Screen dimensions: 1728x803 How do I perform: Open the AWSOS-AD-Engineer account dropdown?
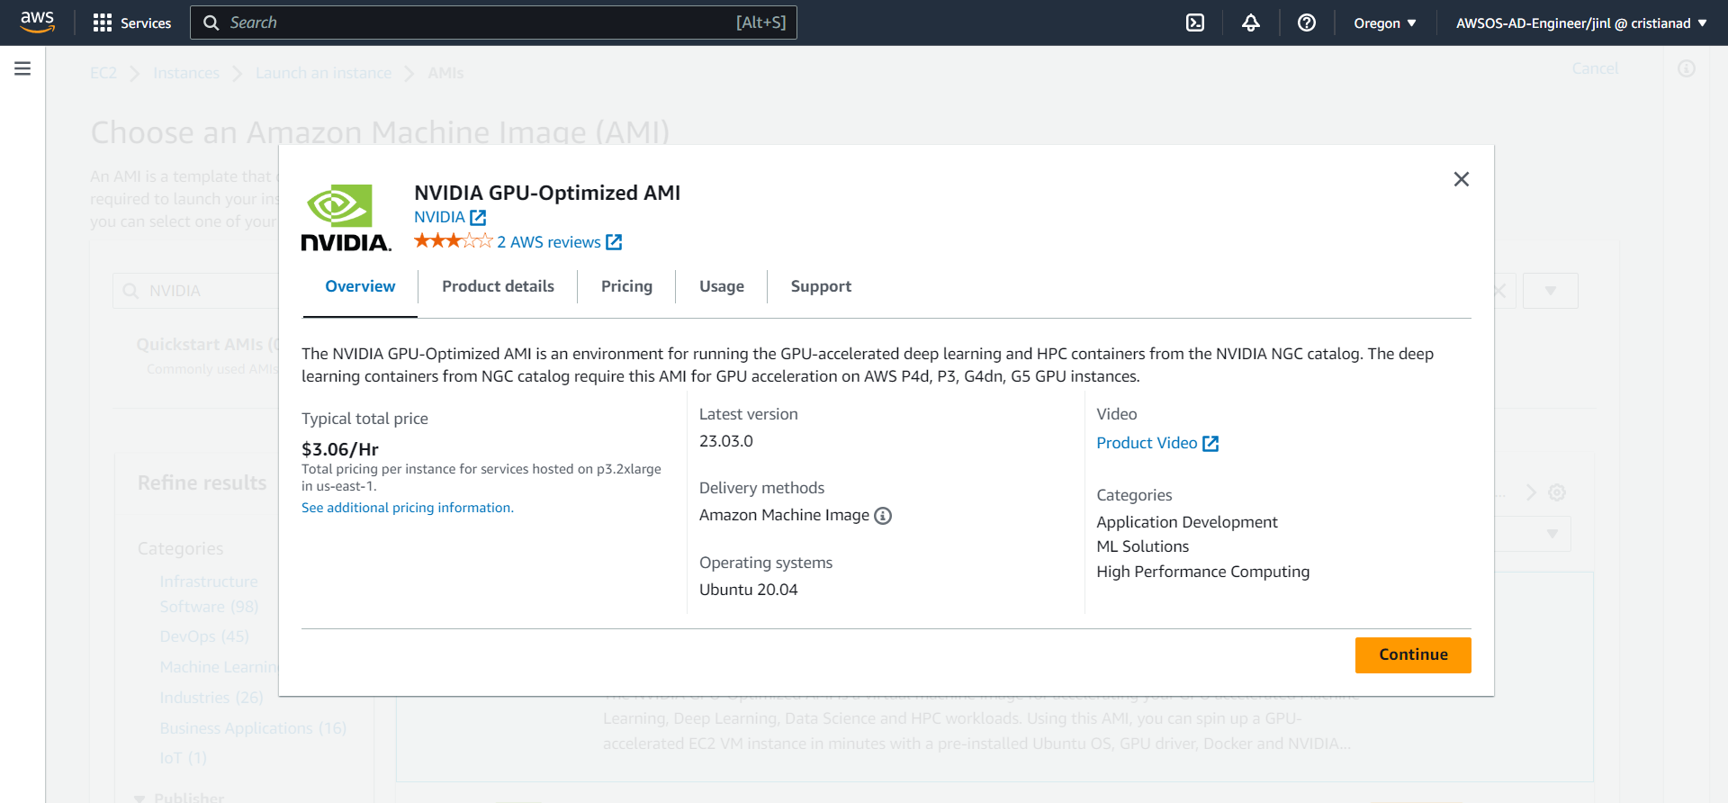(1581, 23)
